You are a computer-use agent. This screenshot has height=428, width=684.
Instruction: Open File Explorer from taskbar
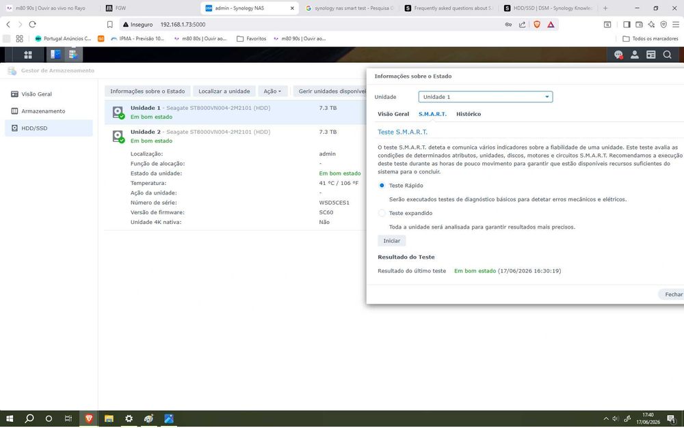[109, 418]
